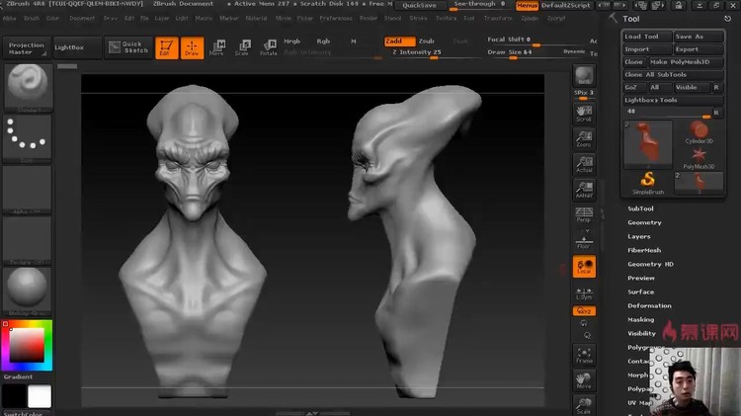Select the Rotate transform tool in the top toolbar
Image resolution: width=741 pixels, height=416 pixels.
[x=268, y=47]
